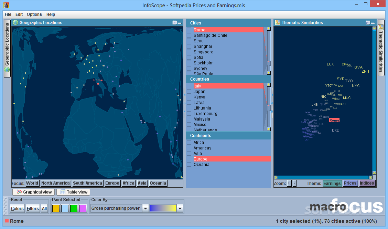The image size is (388, 229).
Task: Click top yellow arrow of Thematic vertical scrollbar
Action: [x=374, y=29]
